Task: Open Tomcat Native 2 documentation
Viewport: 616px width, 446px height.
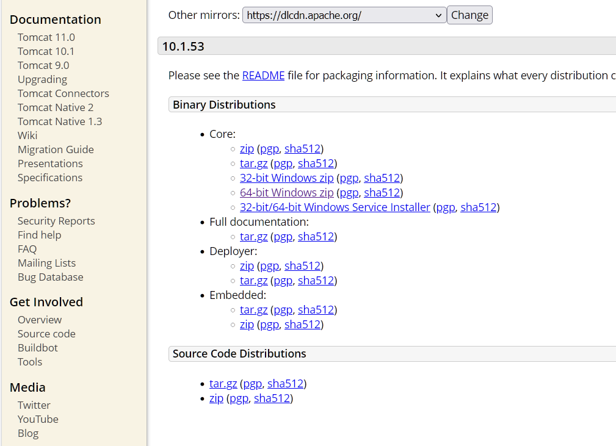Action: coord(56,107)
